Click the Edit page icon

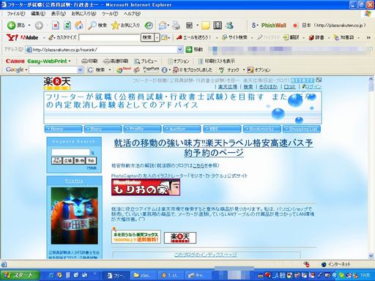(x=189, y=25)
